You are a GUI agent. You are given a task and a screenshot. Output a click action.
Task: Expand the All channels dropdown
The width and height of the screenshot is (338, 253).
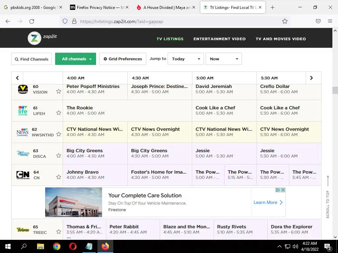pos(76,59)
